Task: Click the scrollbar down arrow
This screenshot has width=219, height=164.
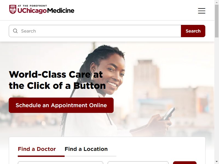Action: (x=217, y=162)
